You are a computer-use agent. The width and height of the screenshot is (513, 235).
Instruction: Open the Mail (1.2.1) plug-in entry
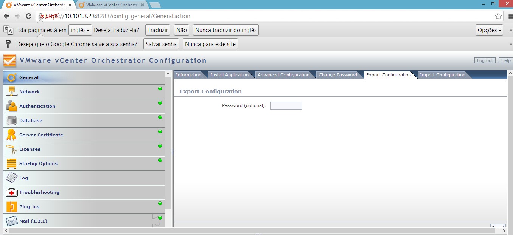(33, 221)
